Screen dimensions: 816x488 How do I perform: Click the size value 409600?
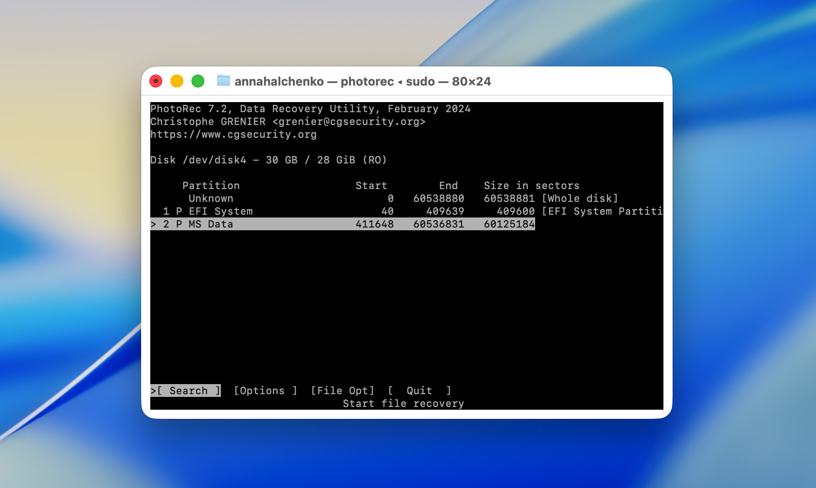pyautogui.click(x=516, y=211)
